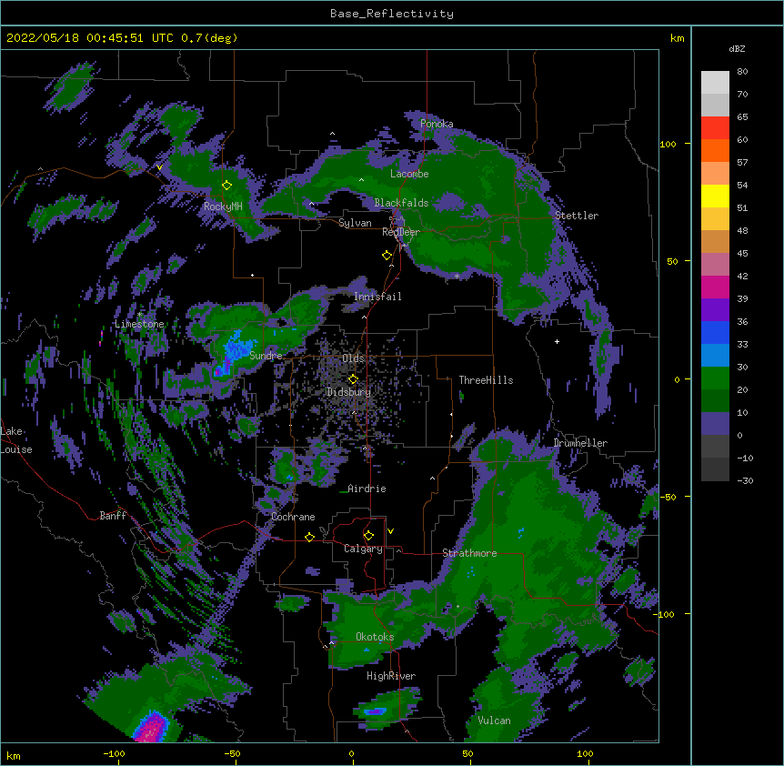Viewport: 784px width, 766px height.
Task: Click the yellow diamond marker below Cochrane
Action: point(309,537)
